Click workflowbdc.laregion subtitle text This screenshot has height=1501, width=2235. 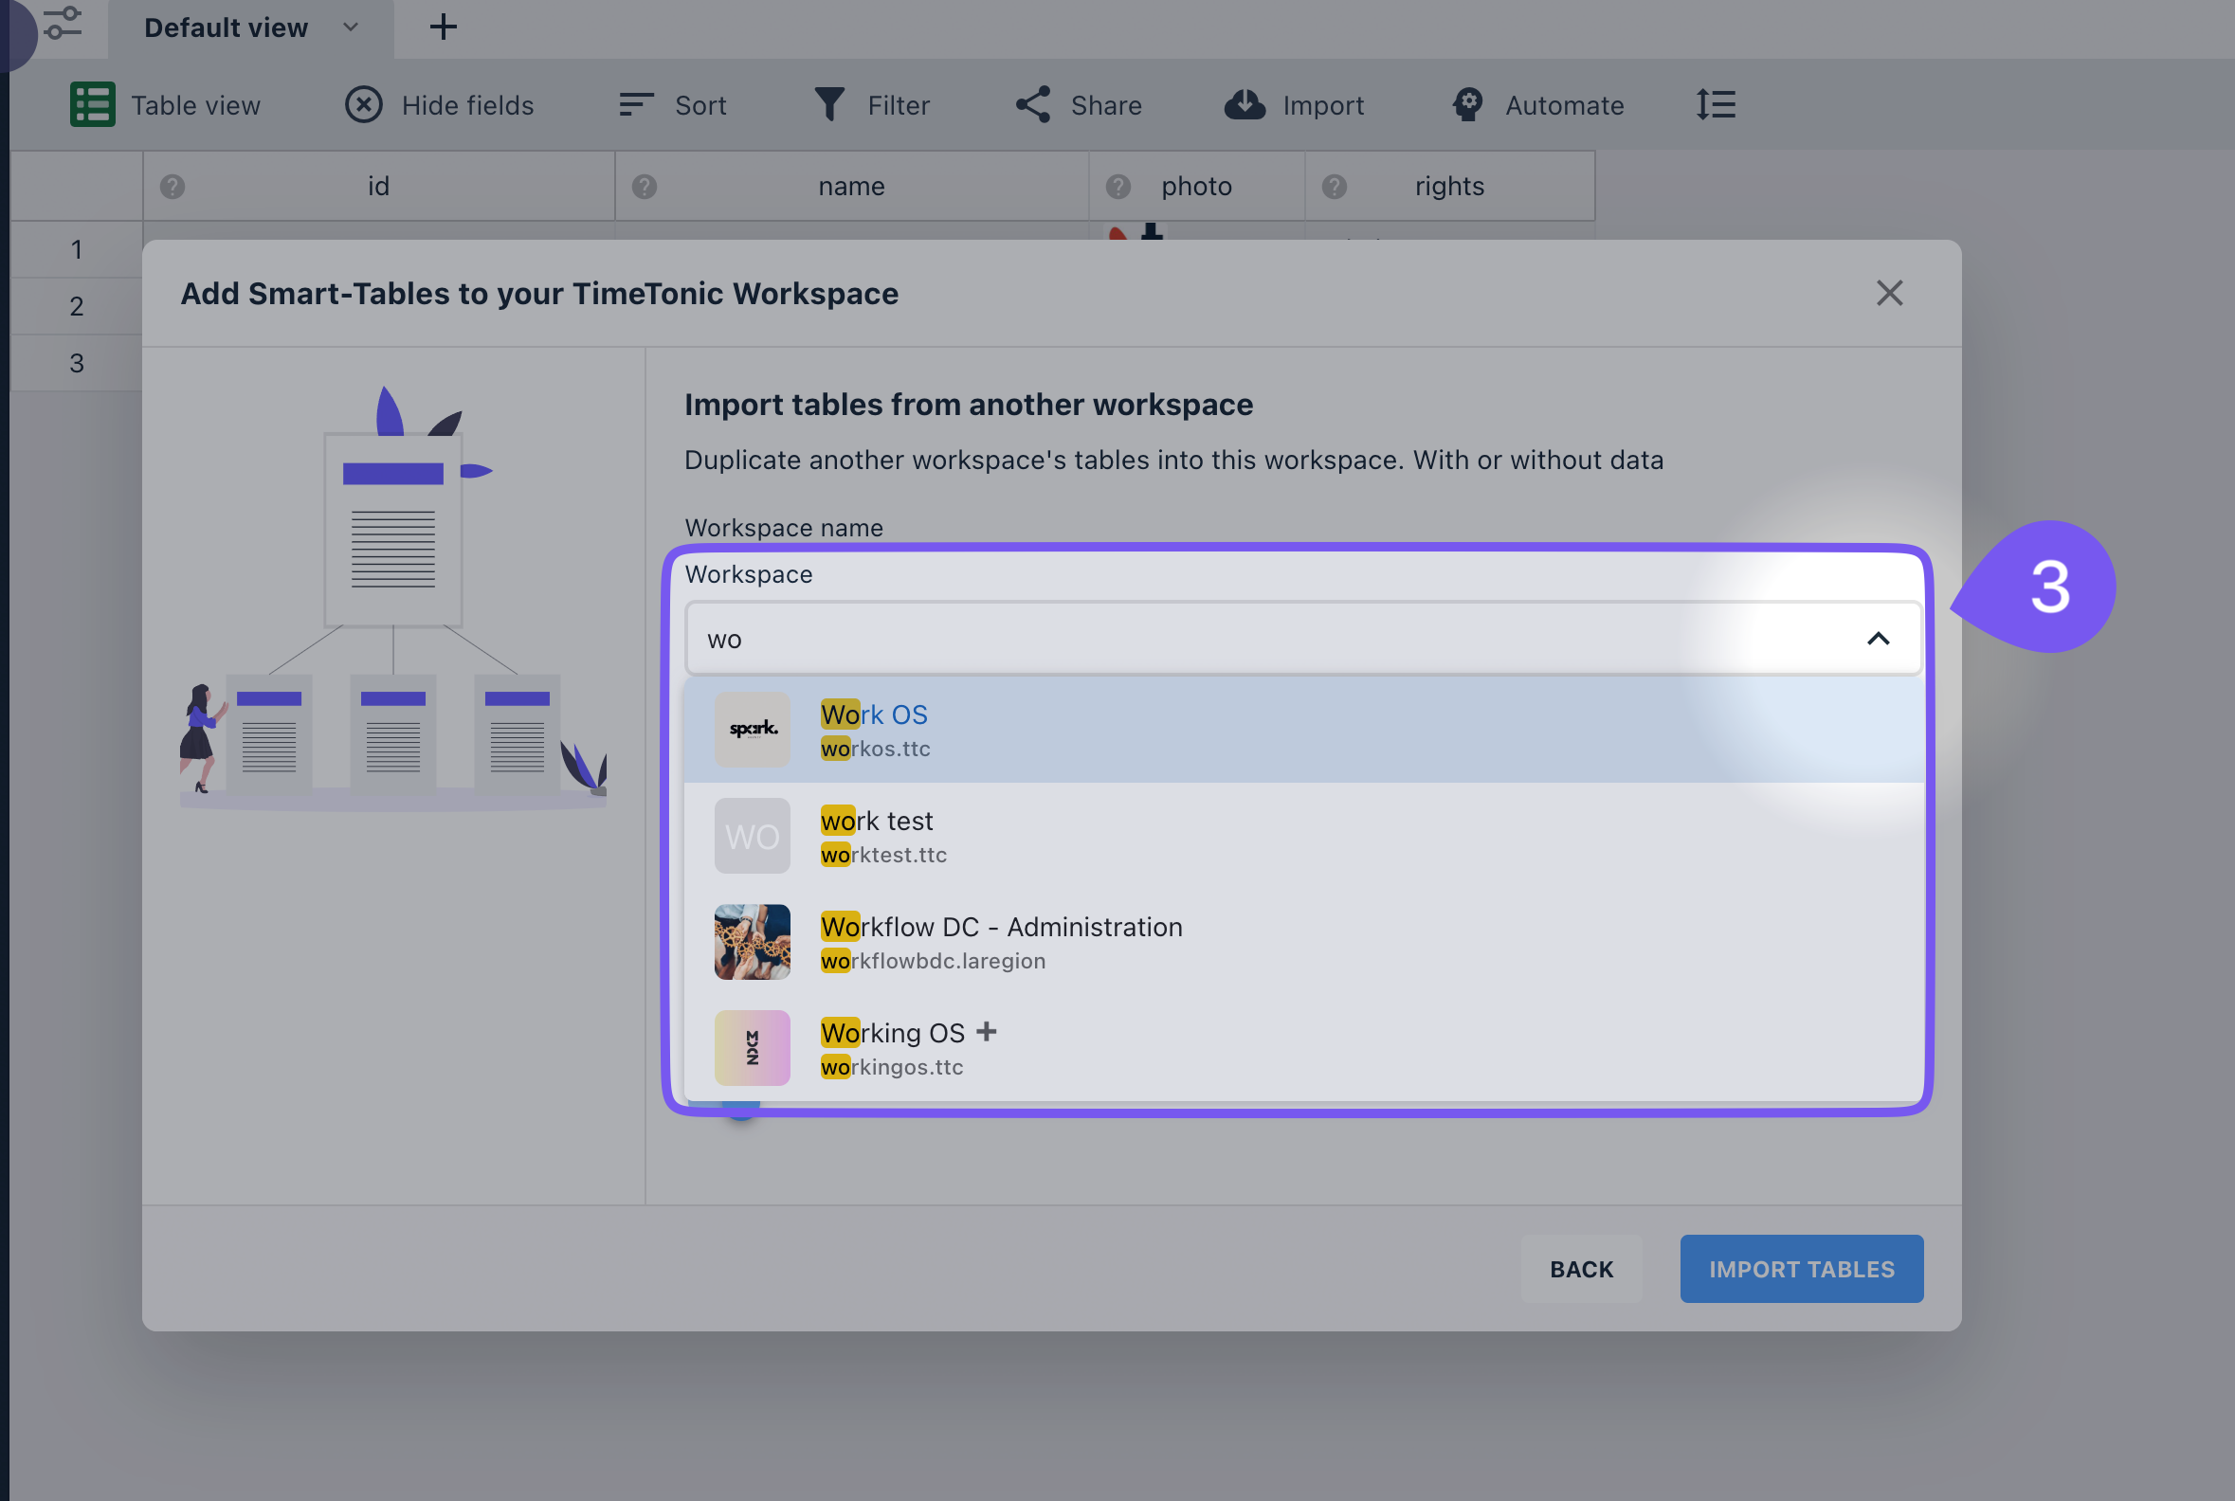pyautogui.click(x=933, y=961)
